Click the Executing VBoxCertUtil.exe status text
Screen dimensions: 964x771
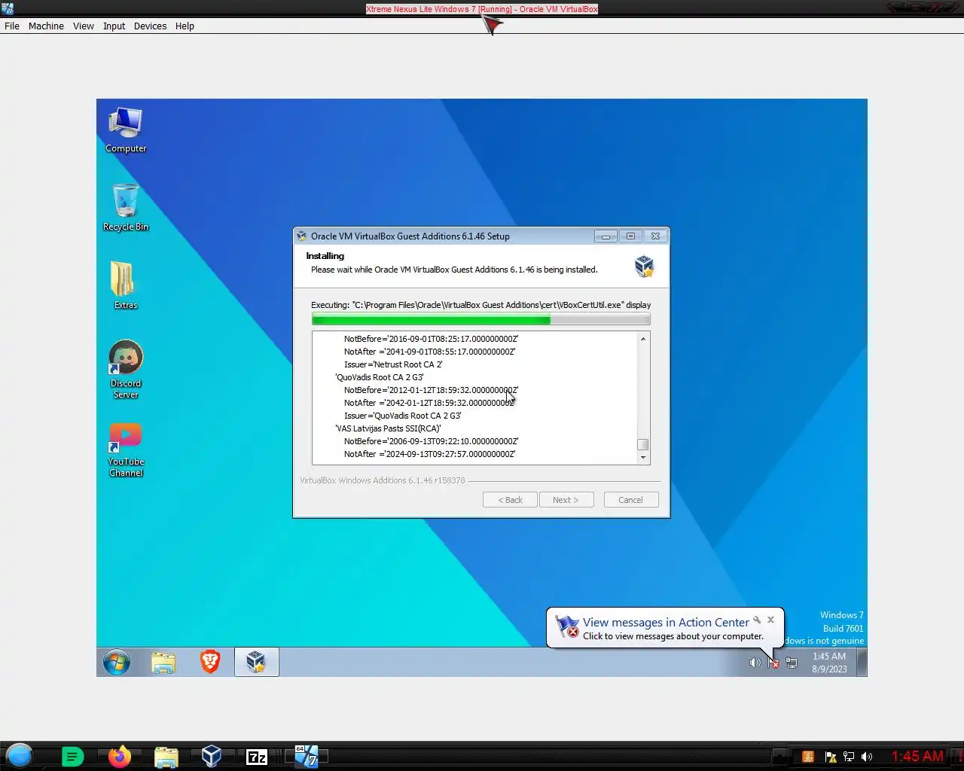(x=480, y=305)
